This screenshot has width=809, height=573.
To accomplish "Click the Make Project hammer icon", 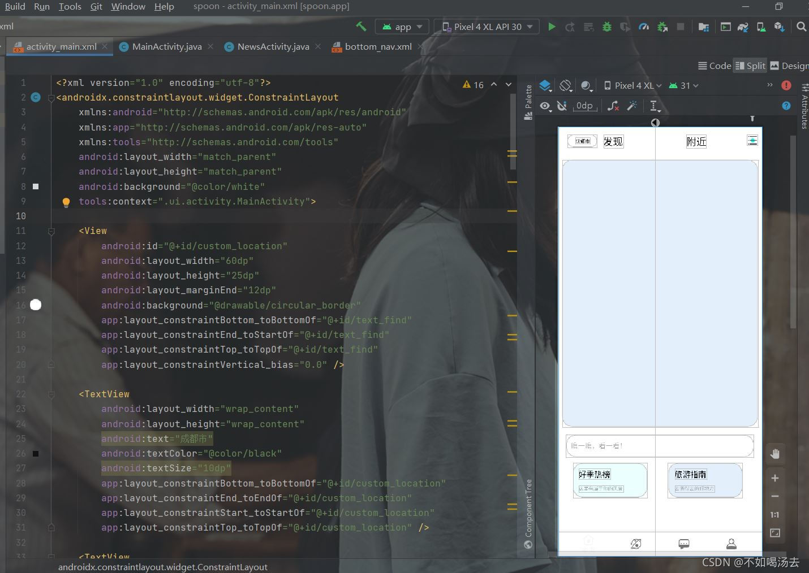I will coord(360,27).
